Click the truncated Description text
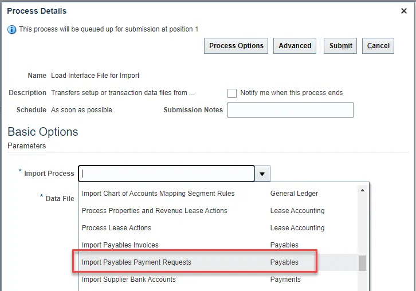Viewport: 416px width, 291px height. point(123,93)
